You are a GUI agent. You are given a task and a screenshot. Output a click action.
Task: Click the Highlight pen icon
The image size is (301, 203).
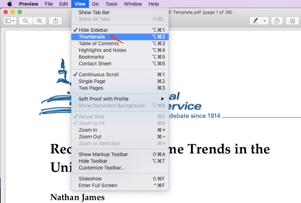click(x=256, y=21)
